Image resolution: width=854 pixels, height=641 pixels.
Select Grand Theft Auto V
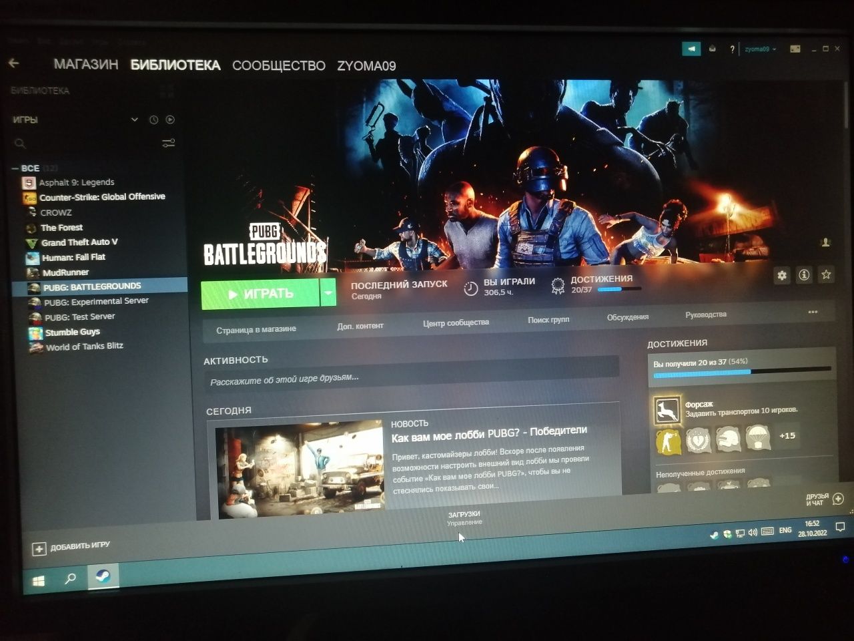coord(79,242)
